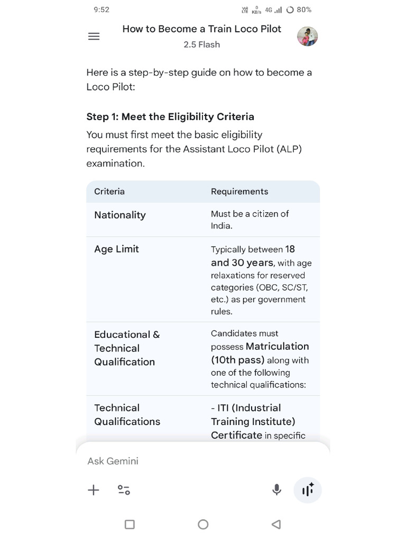The height and width of the screenshot is (542, 406).
Task: Focus the Ask Gemini input field
Action: tap(203, 461)
